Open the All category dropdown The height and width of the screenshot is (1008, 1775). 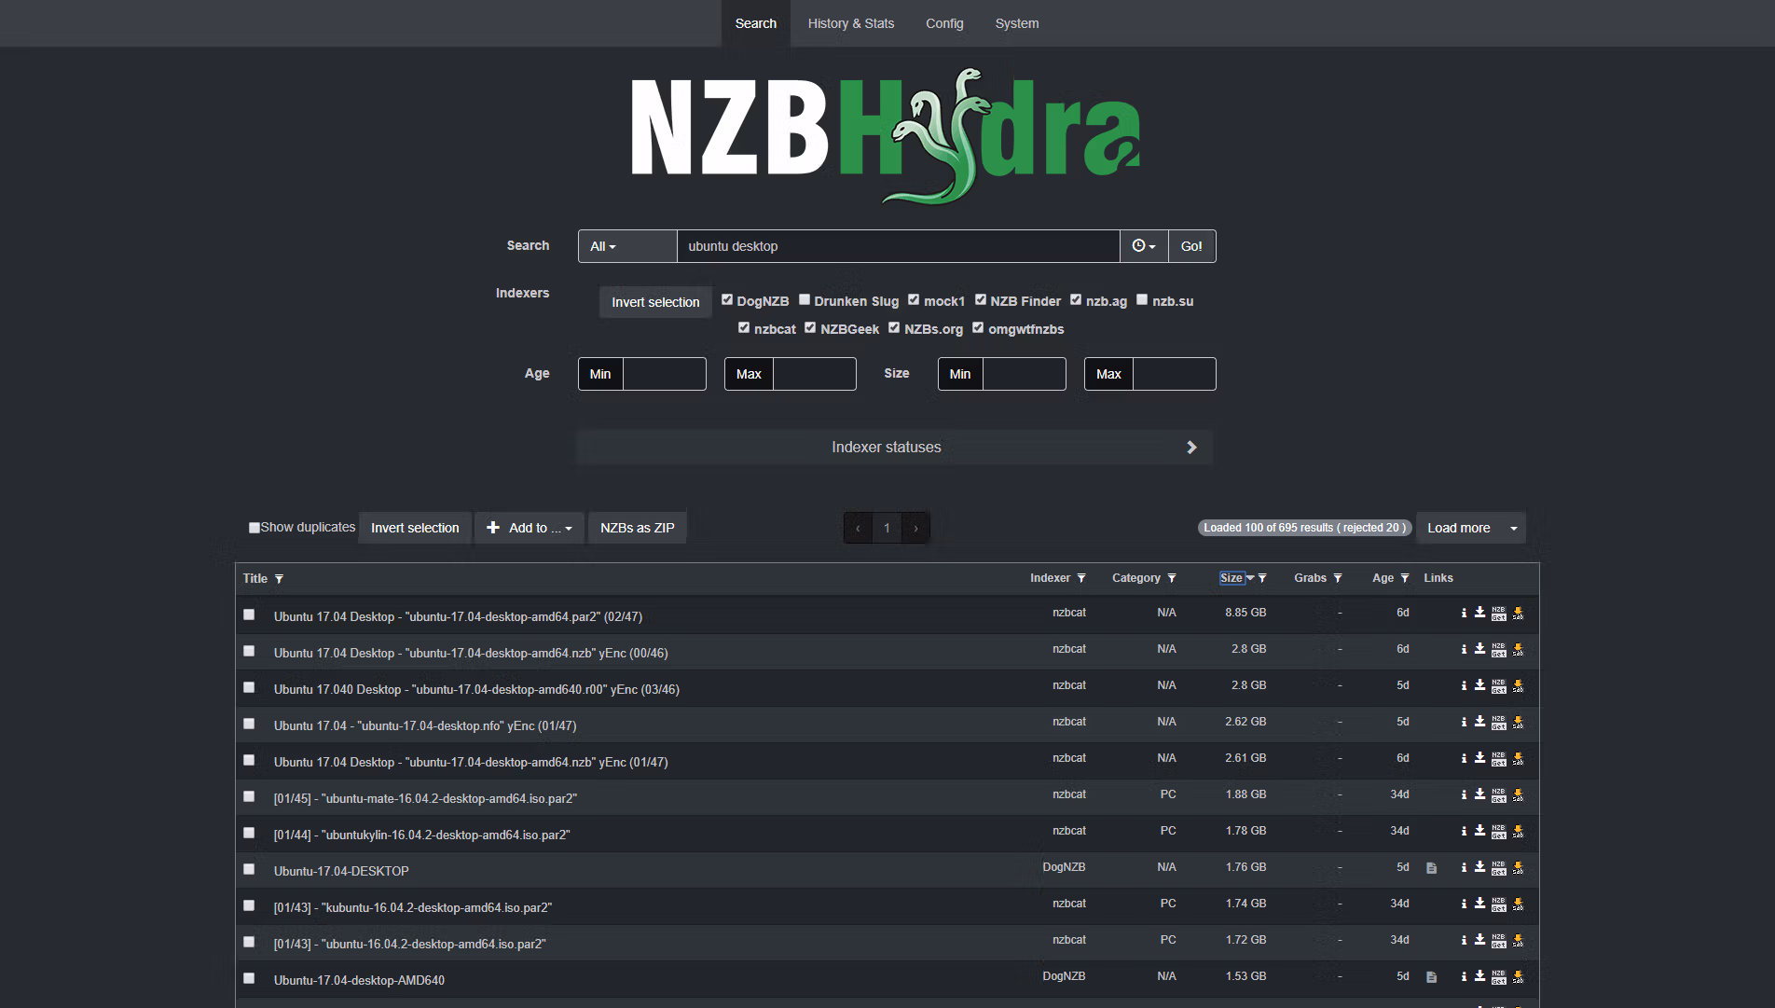click(603, 246)
